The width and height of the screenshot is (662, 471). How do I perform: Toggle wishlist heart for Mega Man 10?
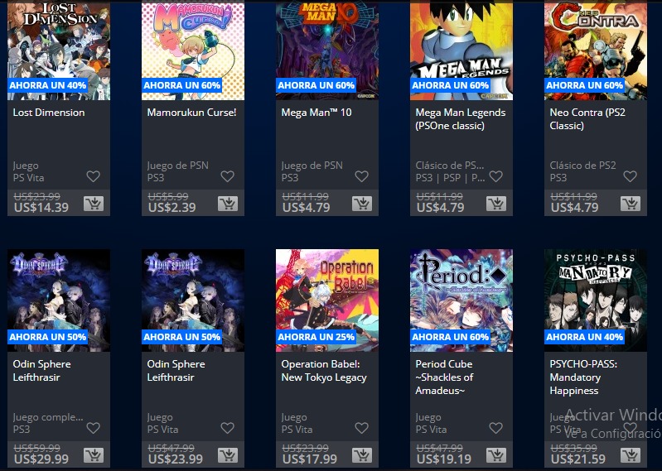[362, 175]
